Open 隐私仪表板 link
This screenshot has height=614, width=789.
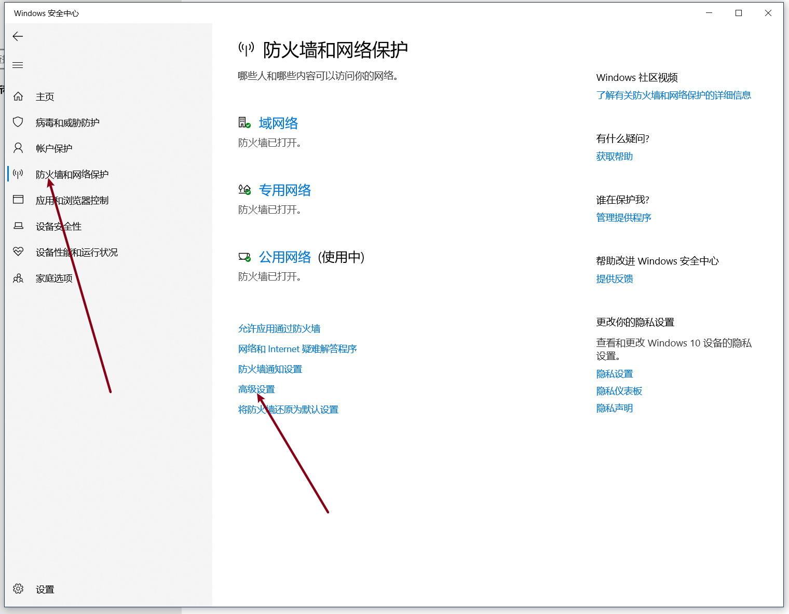[619, 391]
